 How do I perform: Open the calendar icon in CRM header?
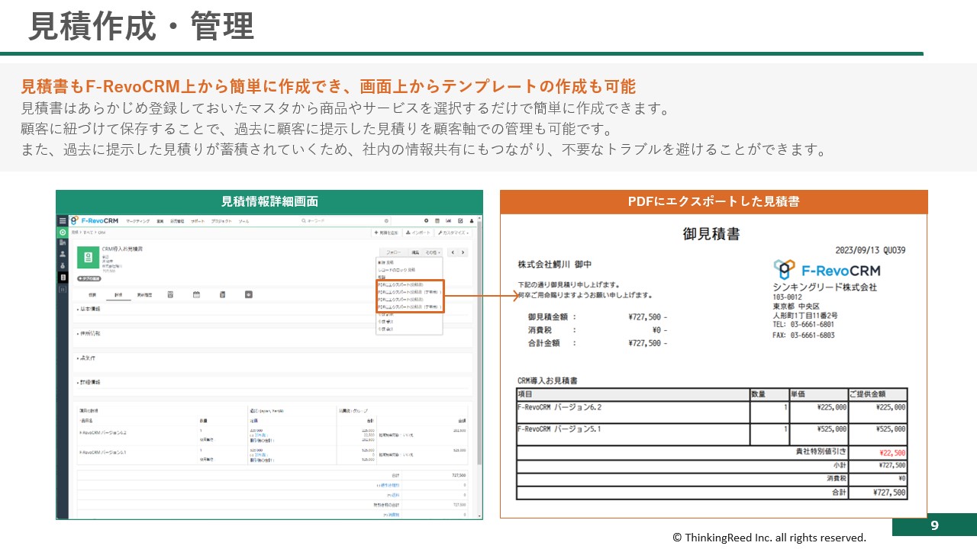coord(437,220)
